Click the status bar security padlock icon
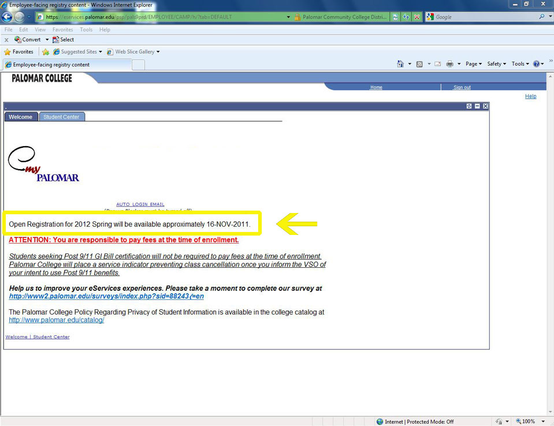 pyautogui.click(x=499, y=421)
